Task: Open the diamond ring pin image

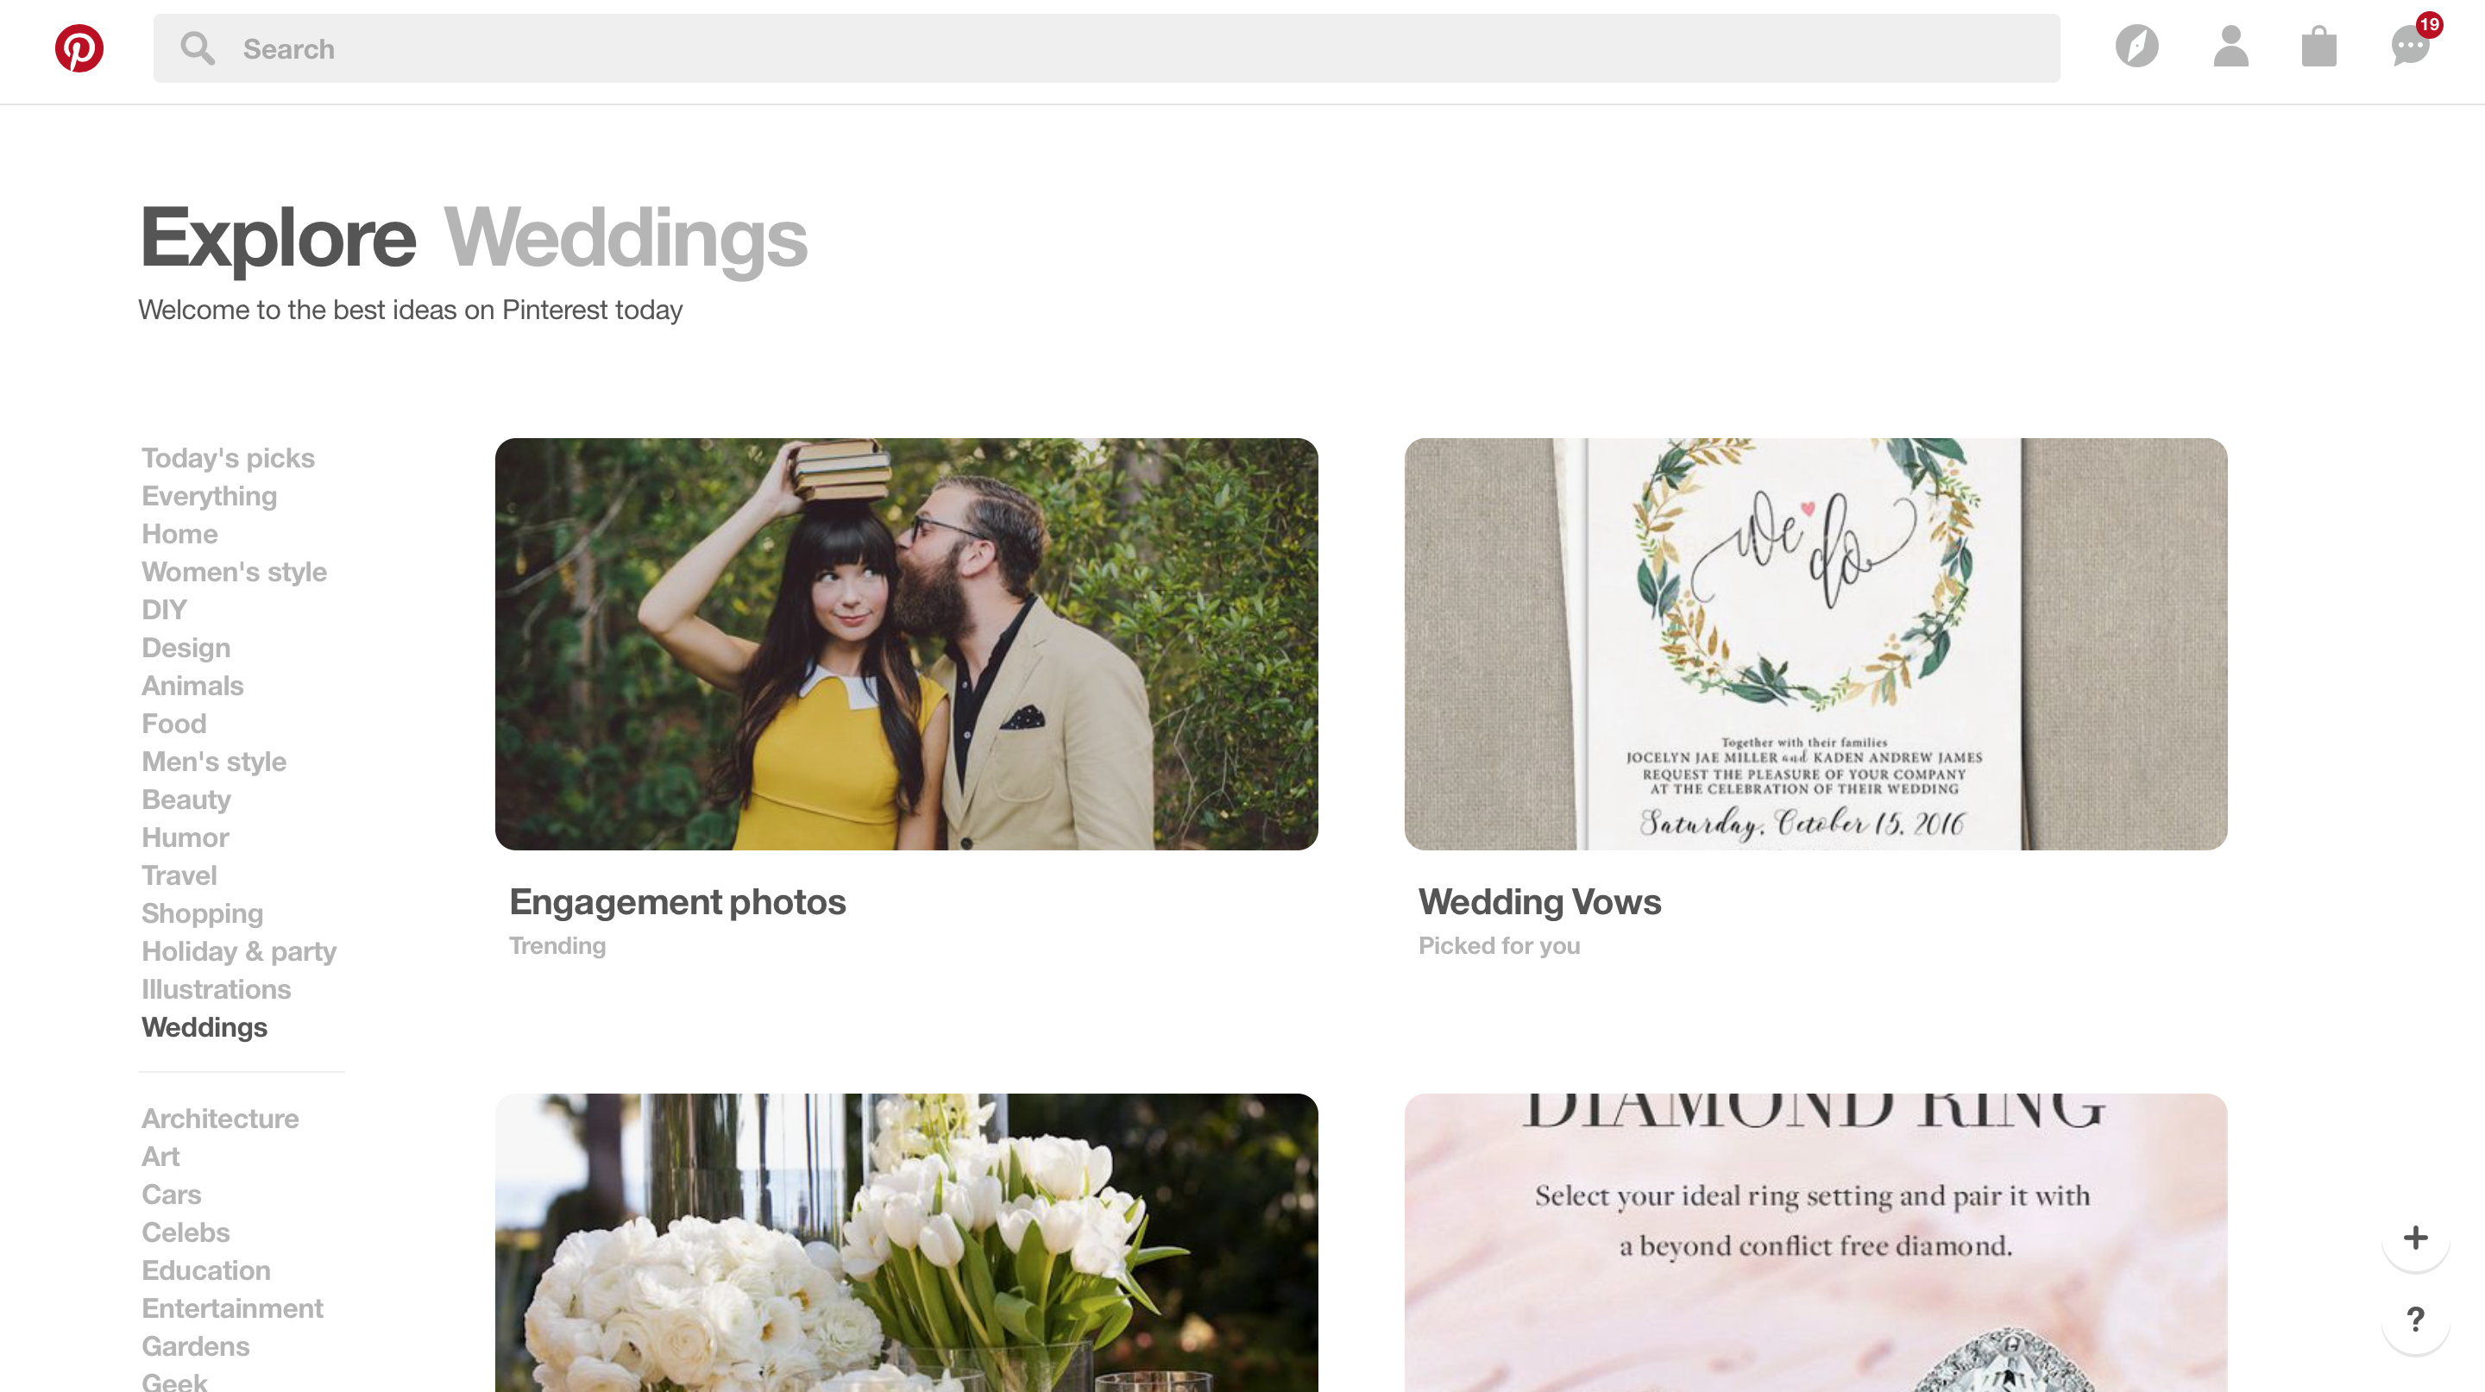Action: (x=1815, y=1243)
